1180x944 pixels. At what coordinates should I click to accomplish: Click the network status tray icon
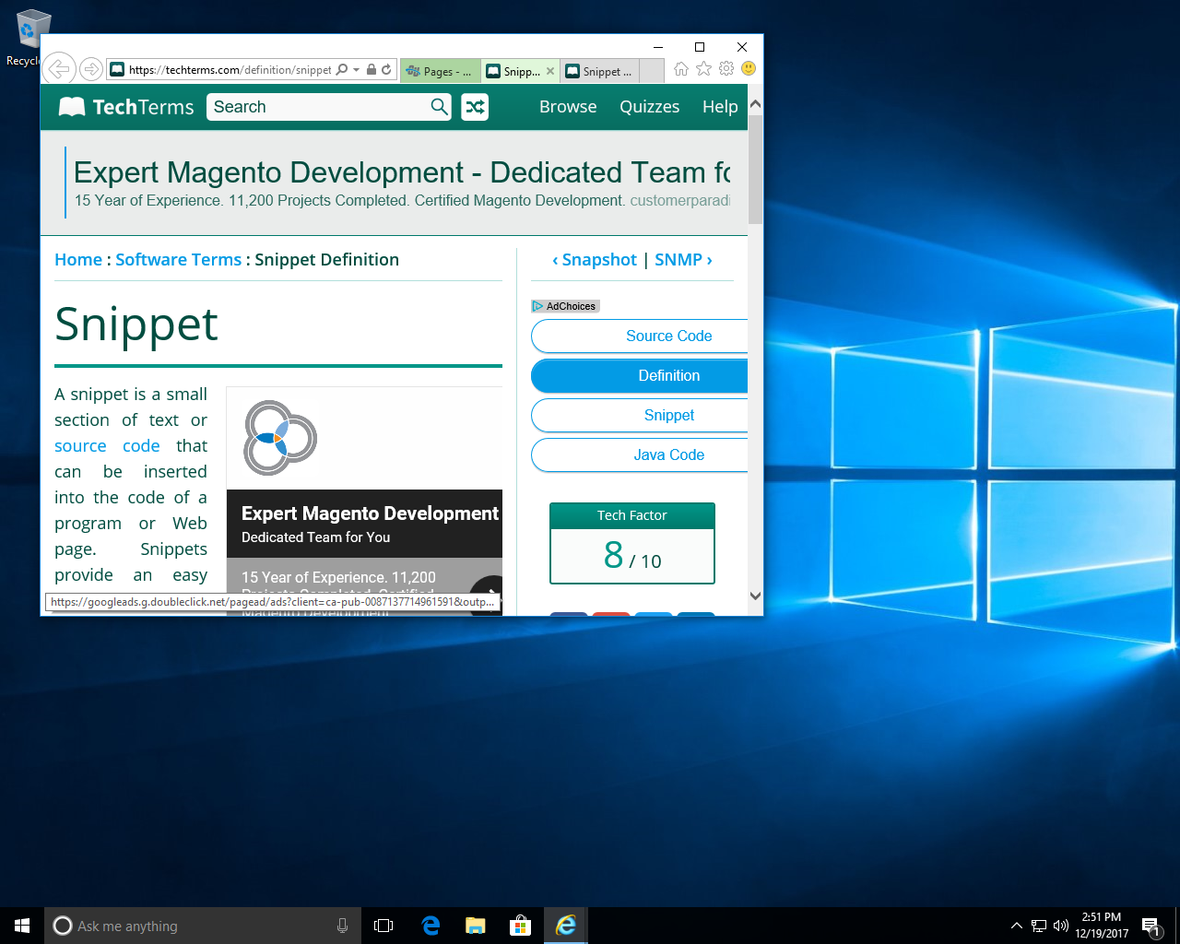[x=1039, y=926]
